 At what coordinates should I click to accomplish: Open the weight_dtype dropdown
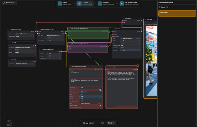point(25,36)
